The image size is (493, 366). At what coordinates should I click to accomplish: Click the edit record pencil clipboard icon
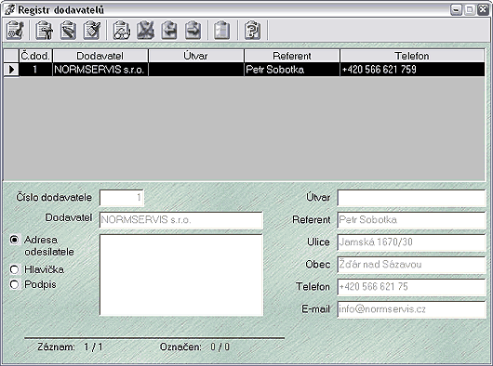tap(68, 31)
